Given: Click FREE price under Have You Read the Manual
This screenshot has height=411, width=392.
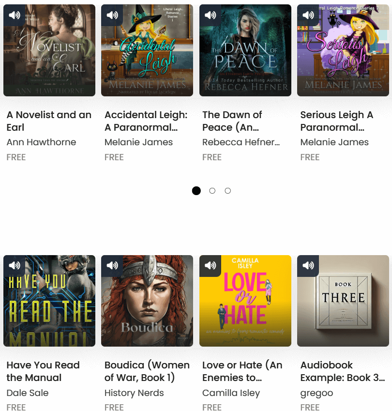Looking at the screenshot, I should [x=16, y=407].
